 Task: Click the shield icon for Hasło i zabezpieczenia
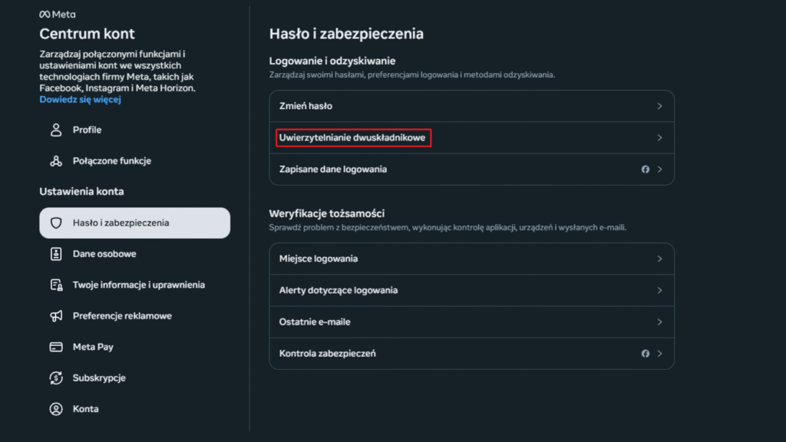[x=56, y=223]
